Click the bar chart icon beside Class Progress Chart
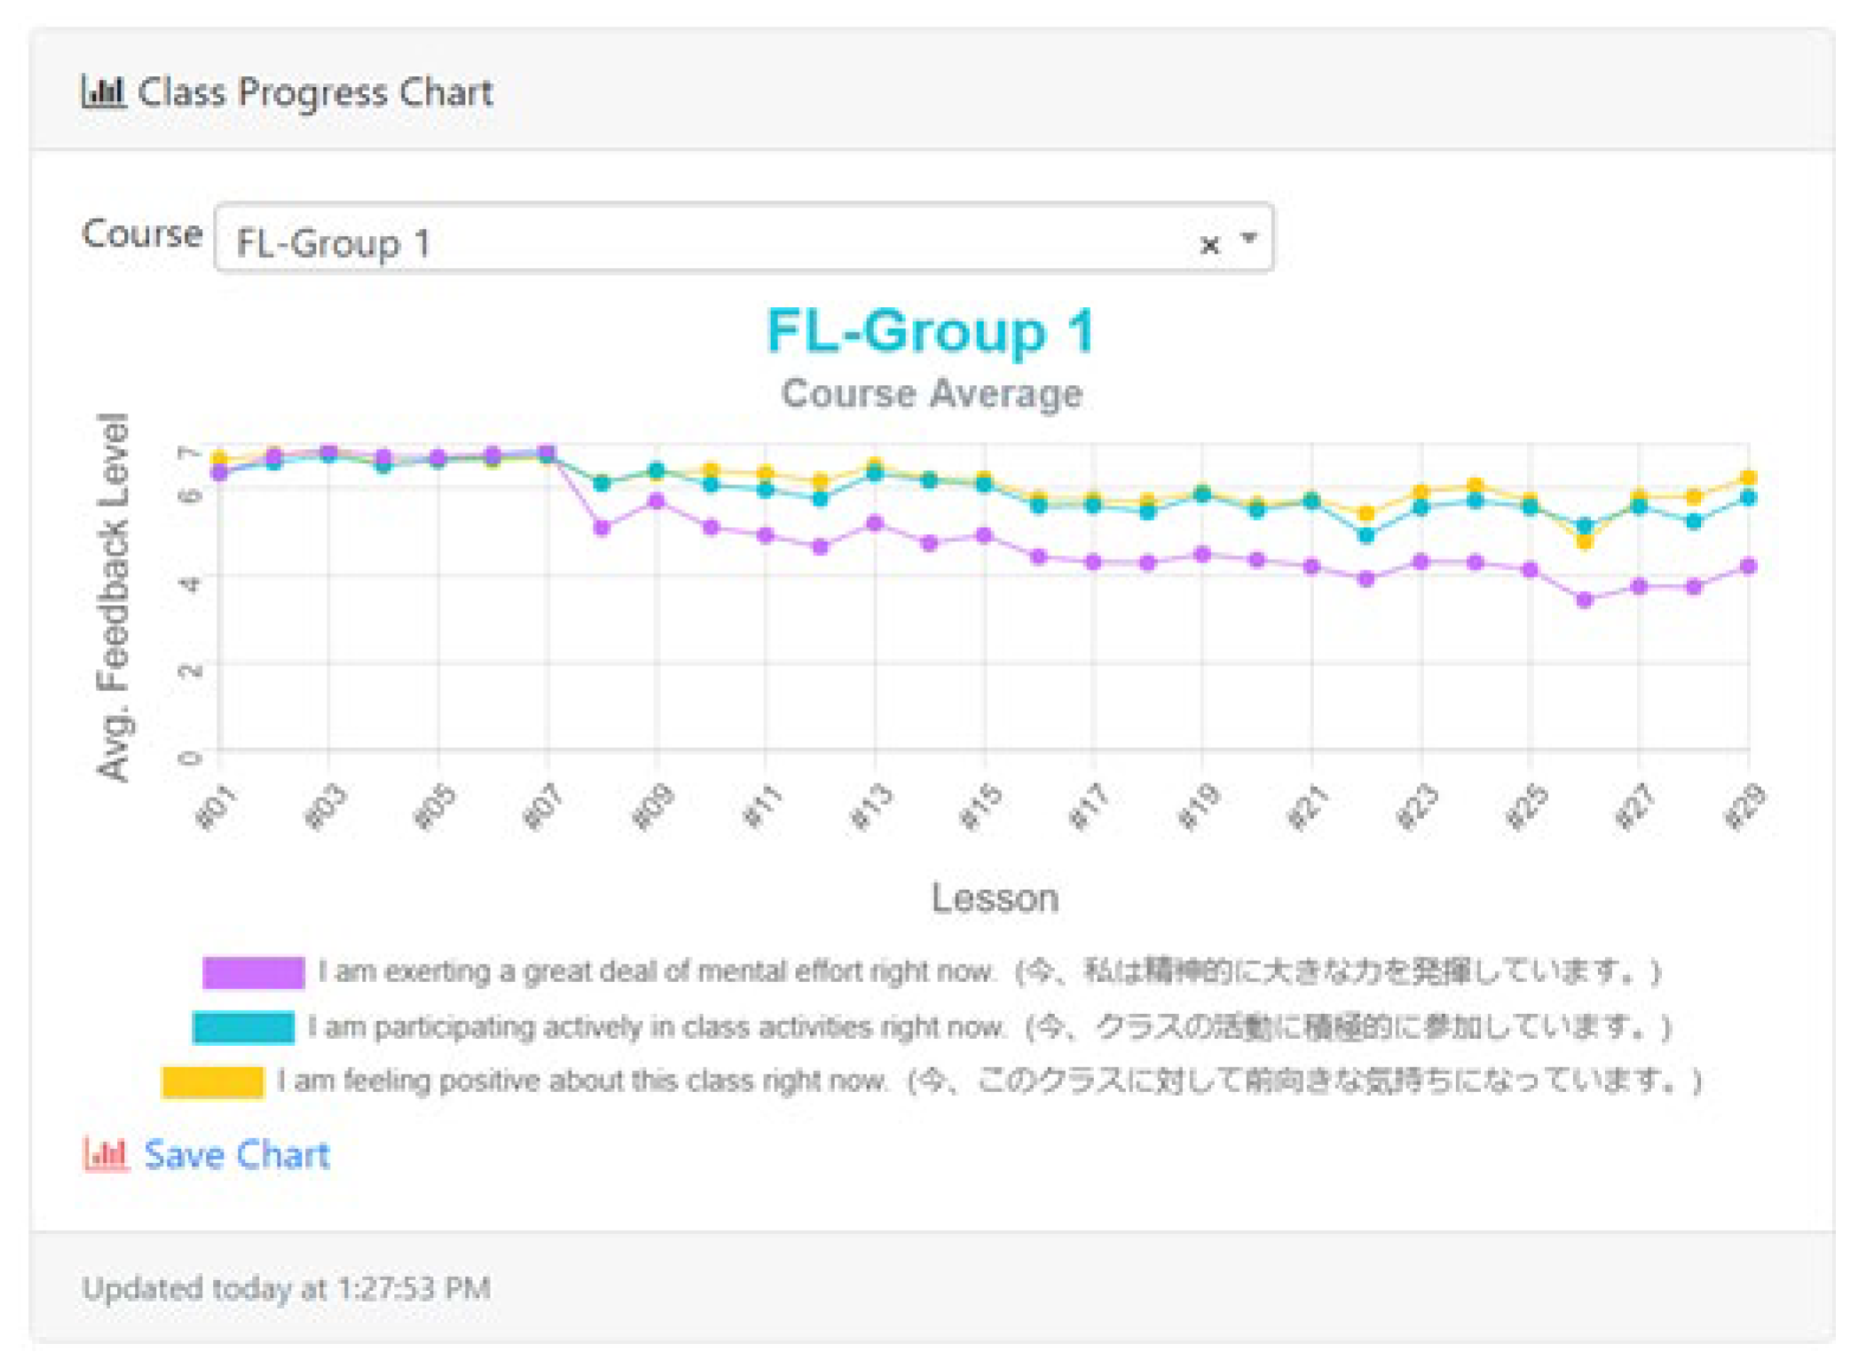This screenshot has height=1368, width=1858. click(x=102, y=91)
